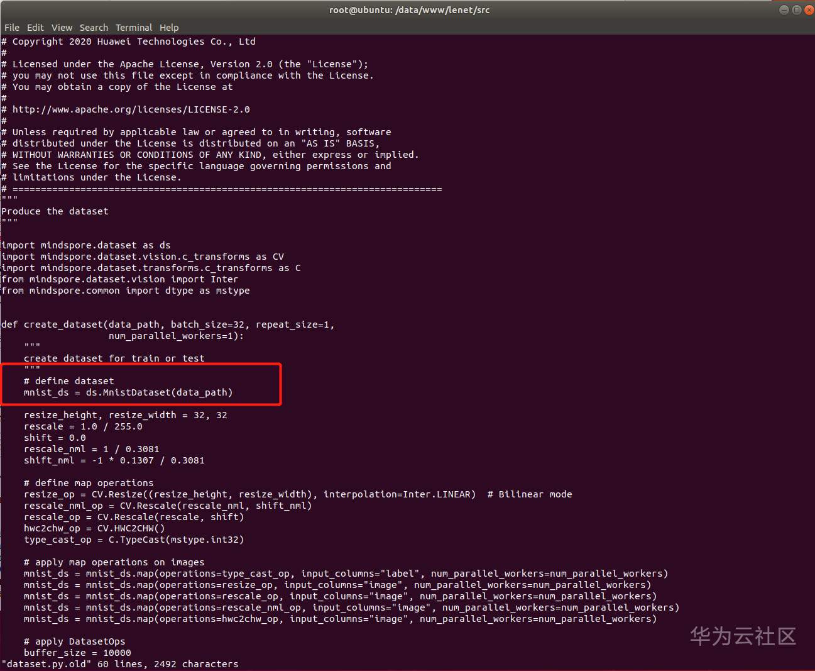Open the Search menu

coord(94,28)
